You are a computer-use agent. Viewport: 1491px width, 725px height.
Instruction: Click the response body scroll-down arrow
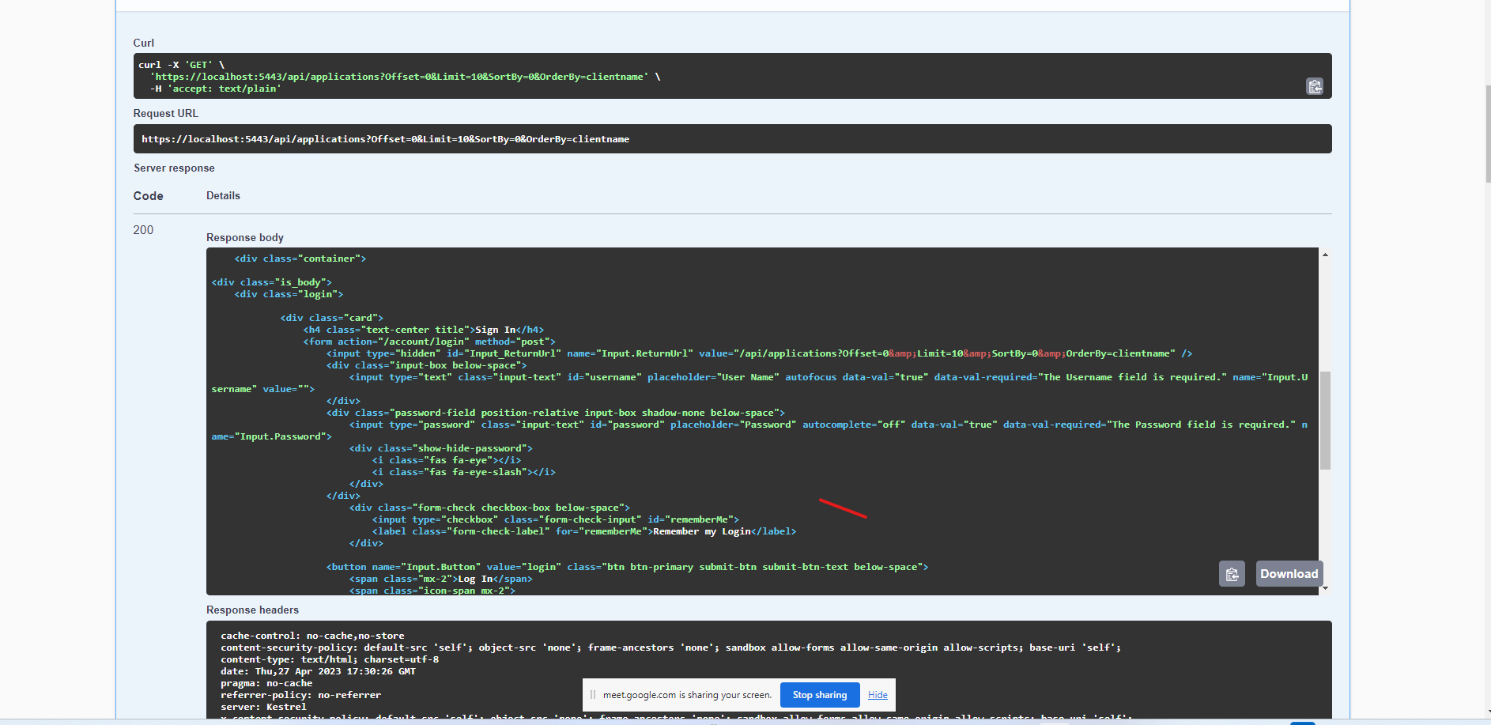pos(1325,588)
